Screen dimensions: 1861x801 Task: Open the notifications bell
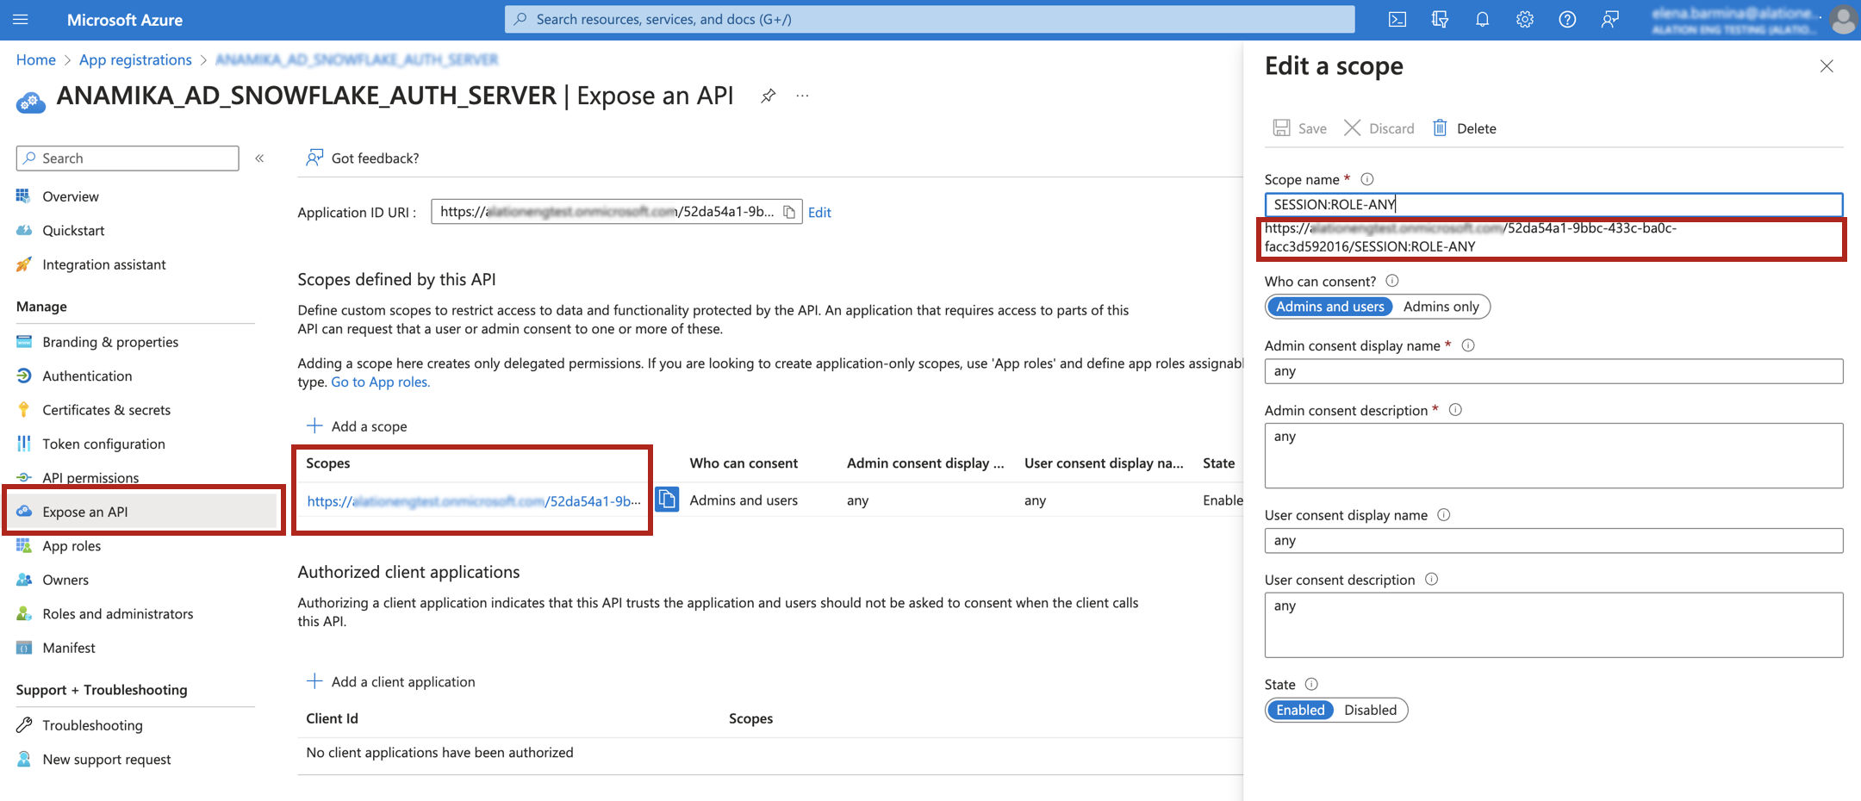1482,19
